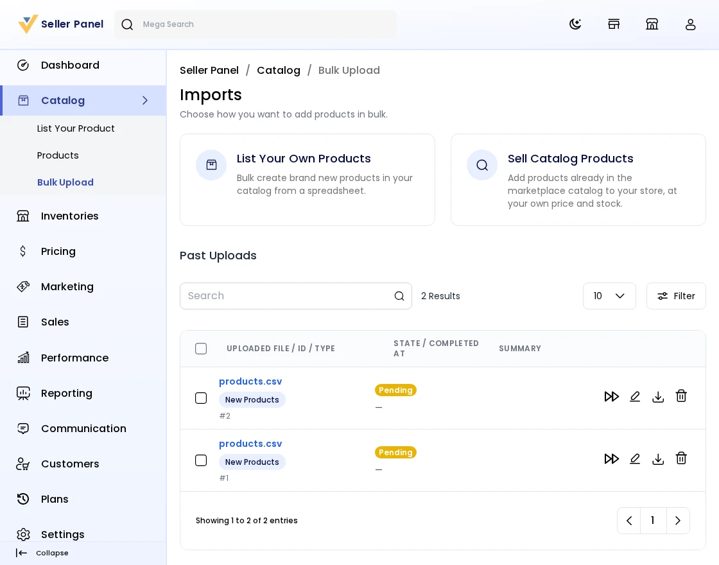Click New Products tag of import #2
Image resolution: width=719 pixels, height=565 pixels.
point(252,400)
